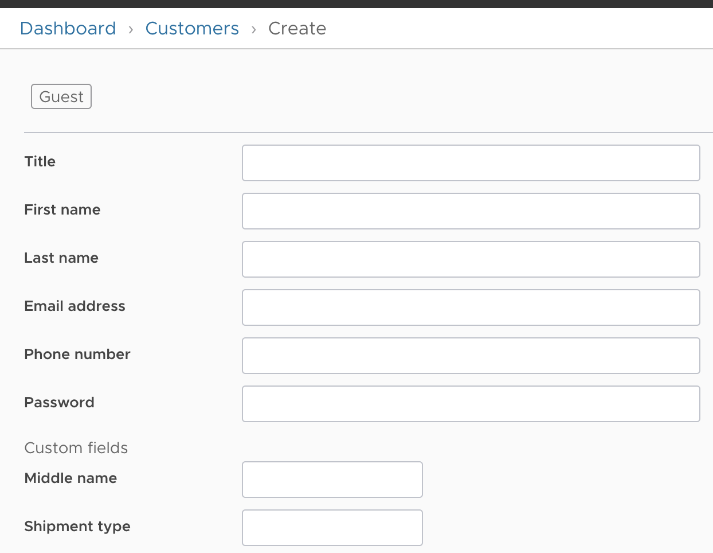Click the First name input field
This screenshot has width=713, height=553.
pyautogui.click(x=470, y=211)
